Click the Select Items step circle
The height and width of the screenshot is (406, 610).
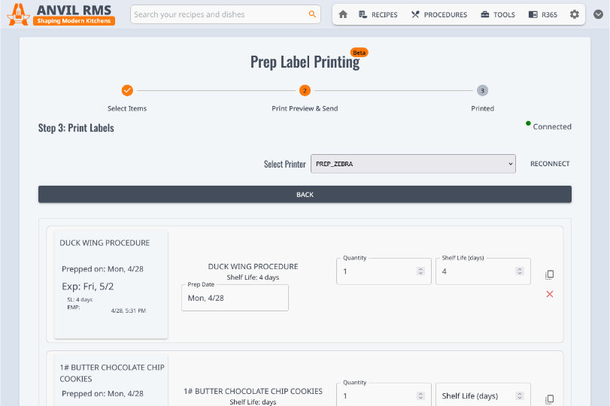tap(127, 90)
